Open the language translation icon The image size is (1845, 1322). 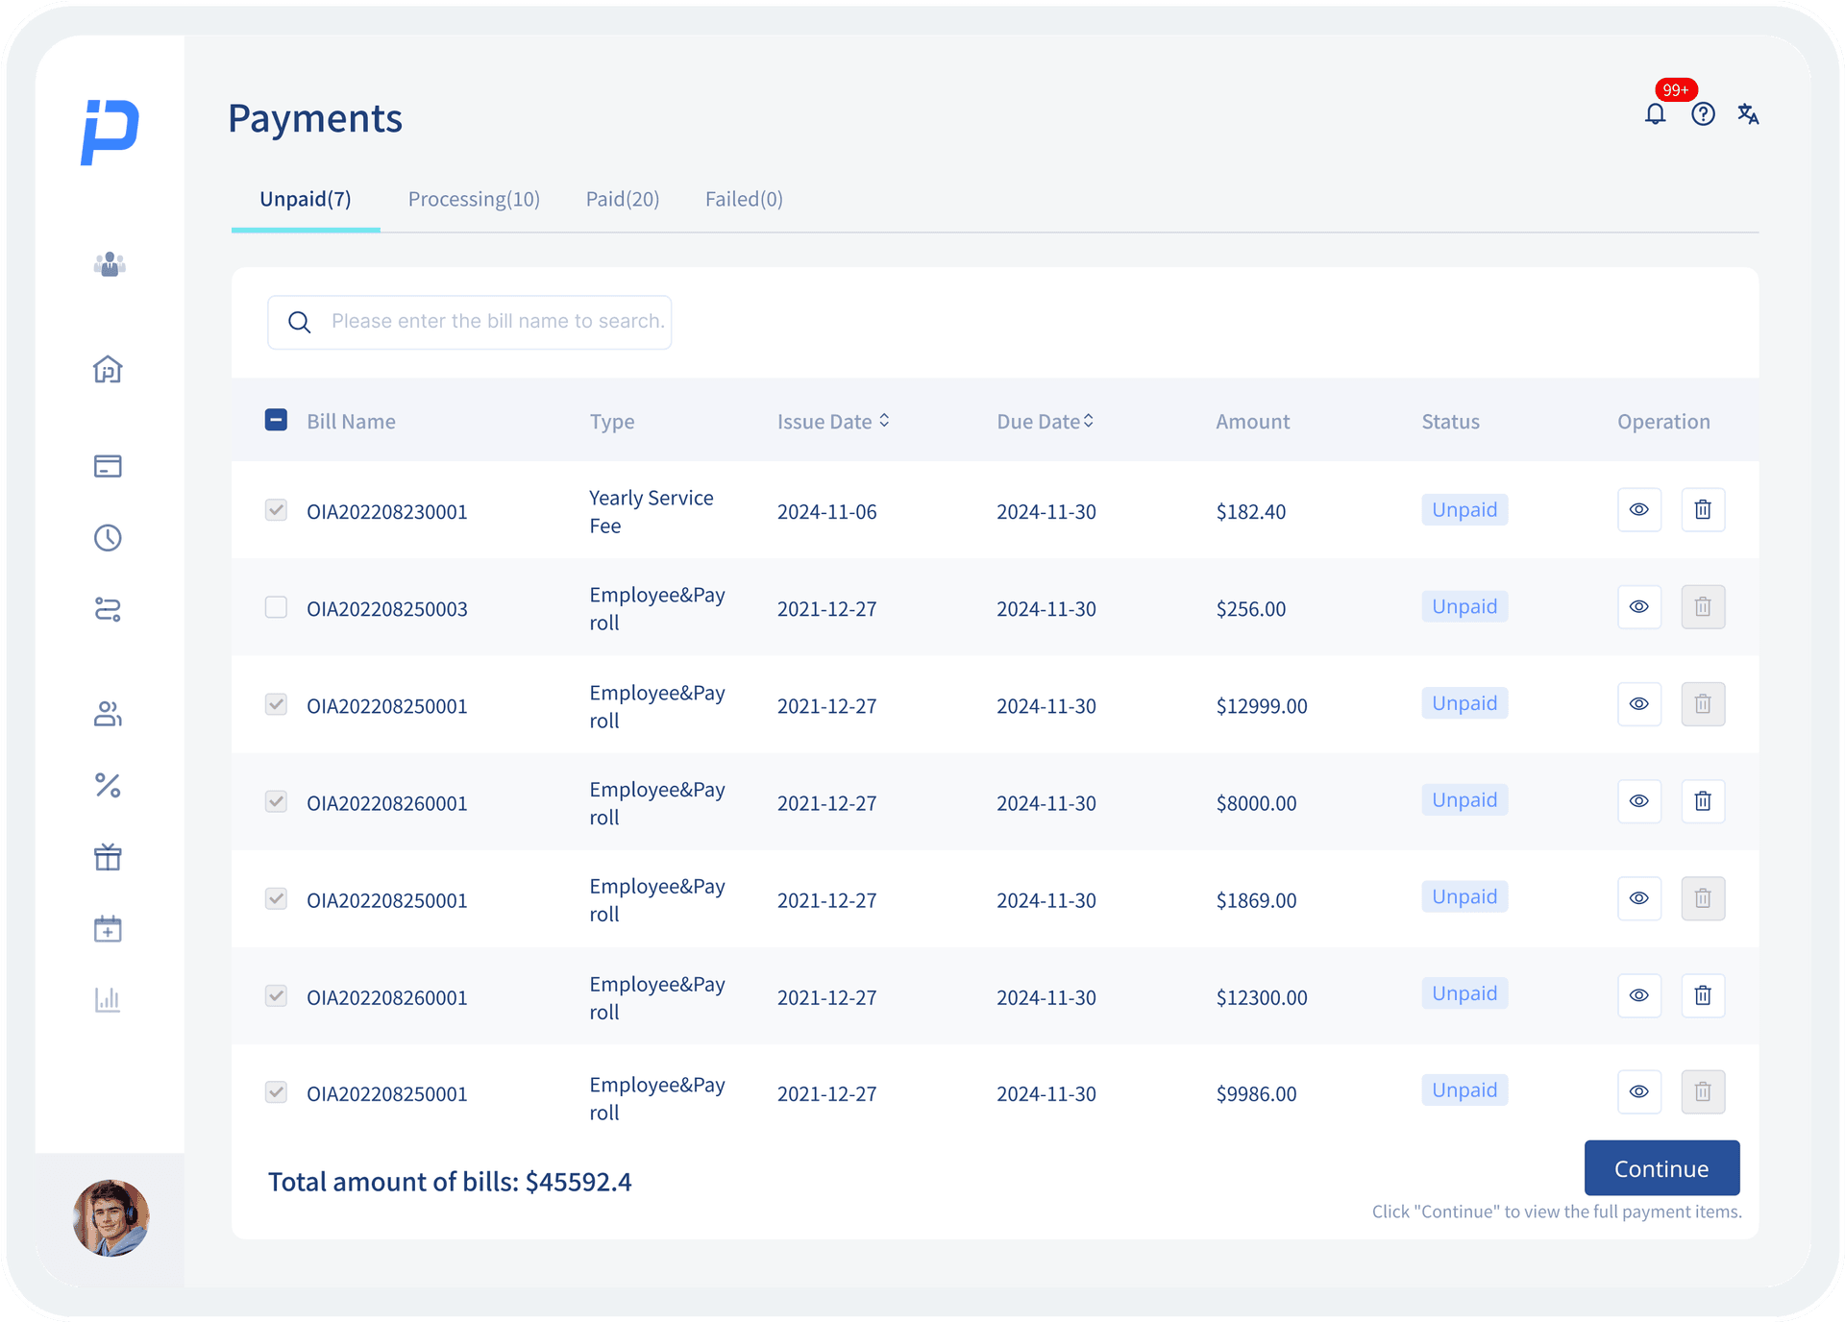click(x=1748, y=114)
